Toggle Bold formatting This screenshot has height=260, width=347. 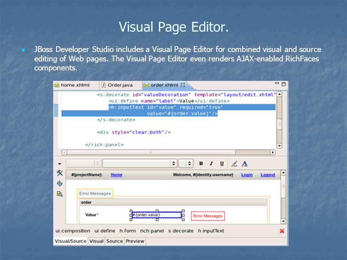coord(201,164)
